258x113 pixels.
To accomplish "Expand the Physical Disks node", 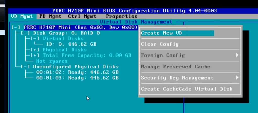I will point(35,50).
